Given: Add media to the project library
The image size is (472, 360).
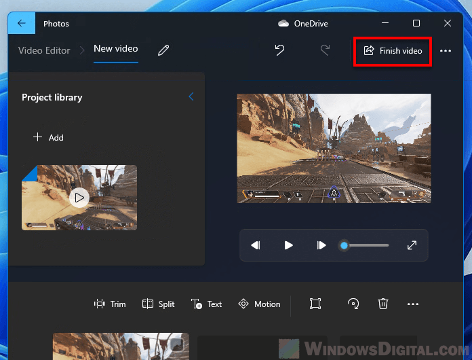Looking at the screenshot, I should (48, 137).
